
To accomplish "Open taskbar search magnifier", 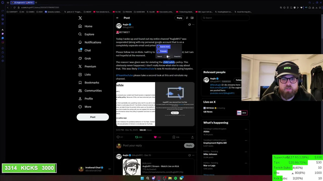I will [148, 178].
